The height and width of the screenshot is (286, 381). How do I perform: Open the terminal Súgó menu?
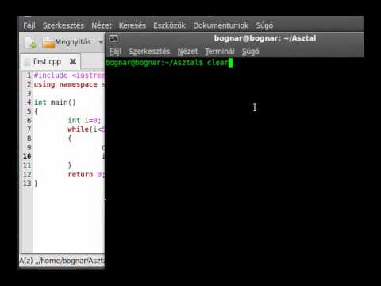click(251, 52)
